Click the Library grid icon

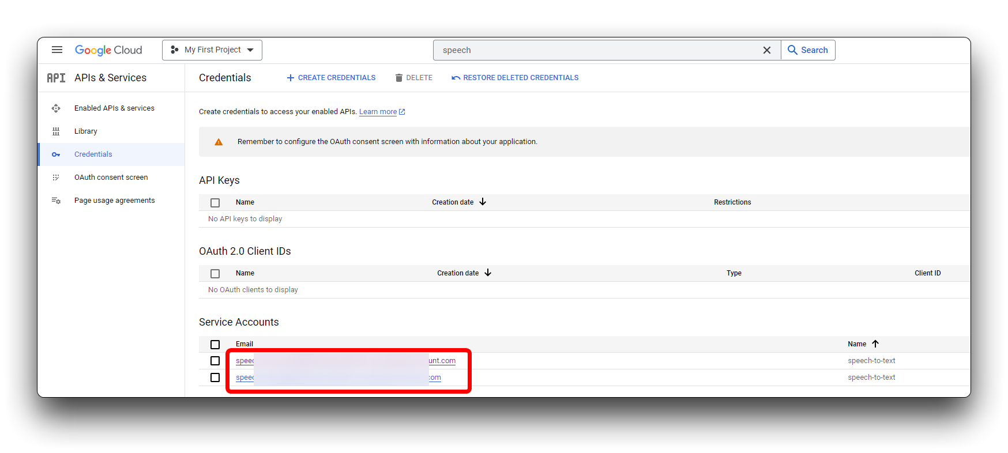(x=56, y=131)
